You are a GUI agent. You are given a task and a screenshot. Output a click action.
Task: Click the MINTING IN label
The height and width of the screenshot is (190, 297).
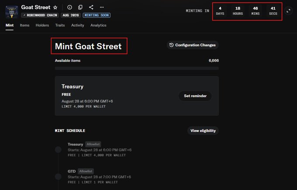pos(197,11)
